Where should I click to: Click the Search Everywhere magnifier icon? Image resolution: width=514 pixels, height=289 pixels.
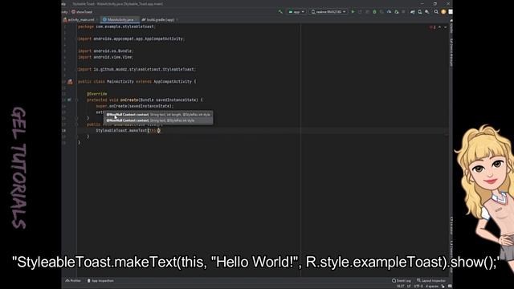[436, 12]
